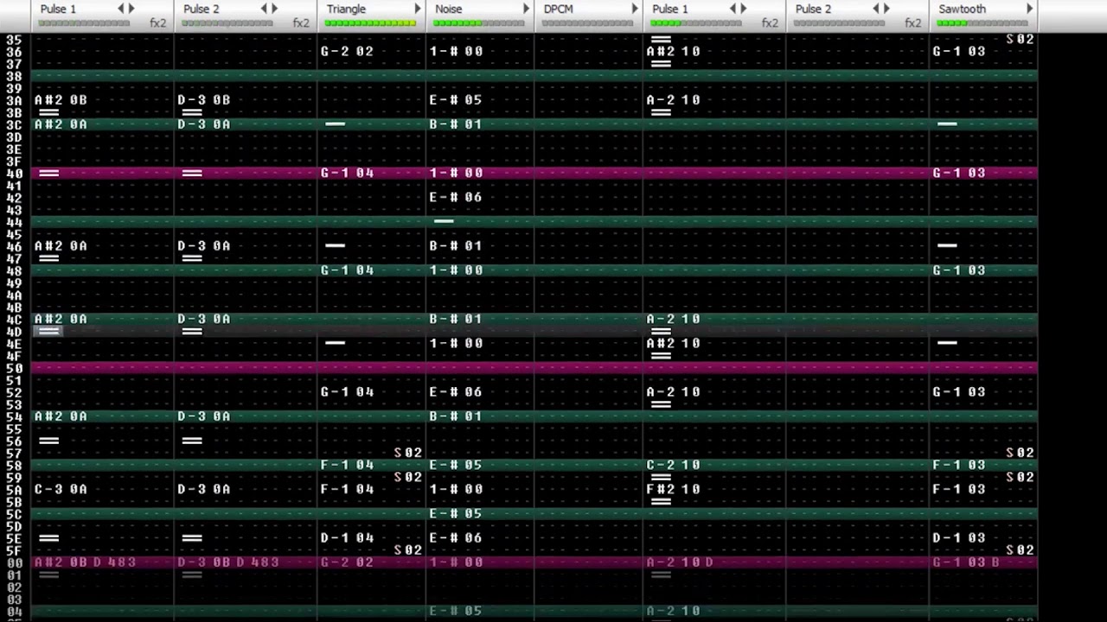The height and width of the screenshot is (622, 1107).
Task: Toggle the Sawtooth channel header
Action: click(x=962, y=9)
